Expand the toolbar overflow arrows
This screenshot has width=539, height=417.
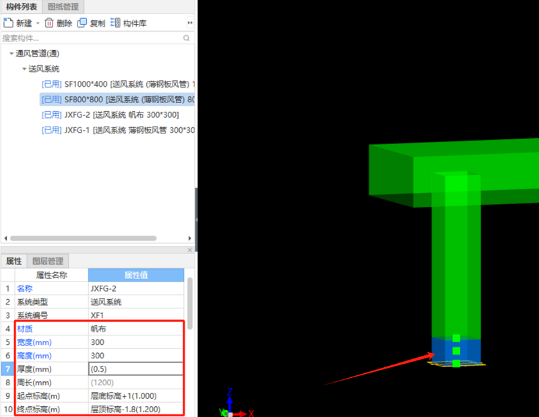click(x=190, y=23)
